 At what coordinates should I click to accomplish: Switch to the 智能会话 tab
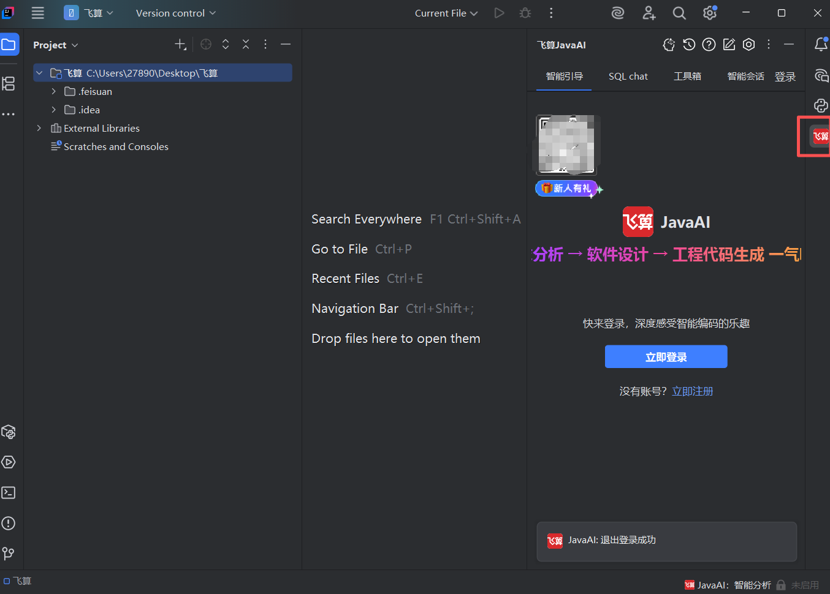[x=745, y=76]
